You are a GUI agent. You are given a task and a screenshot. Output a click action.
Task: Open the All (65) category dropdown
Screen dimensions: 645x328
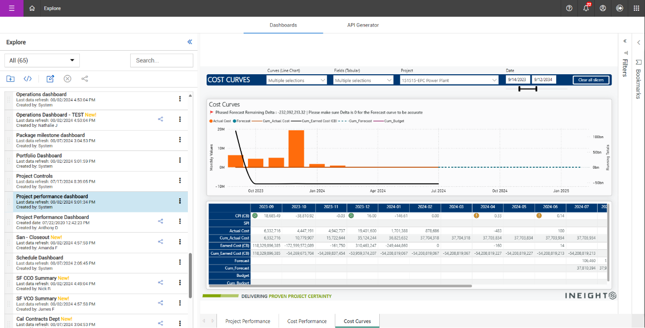pos(42,60)
